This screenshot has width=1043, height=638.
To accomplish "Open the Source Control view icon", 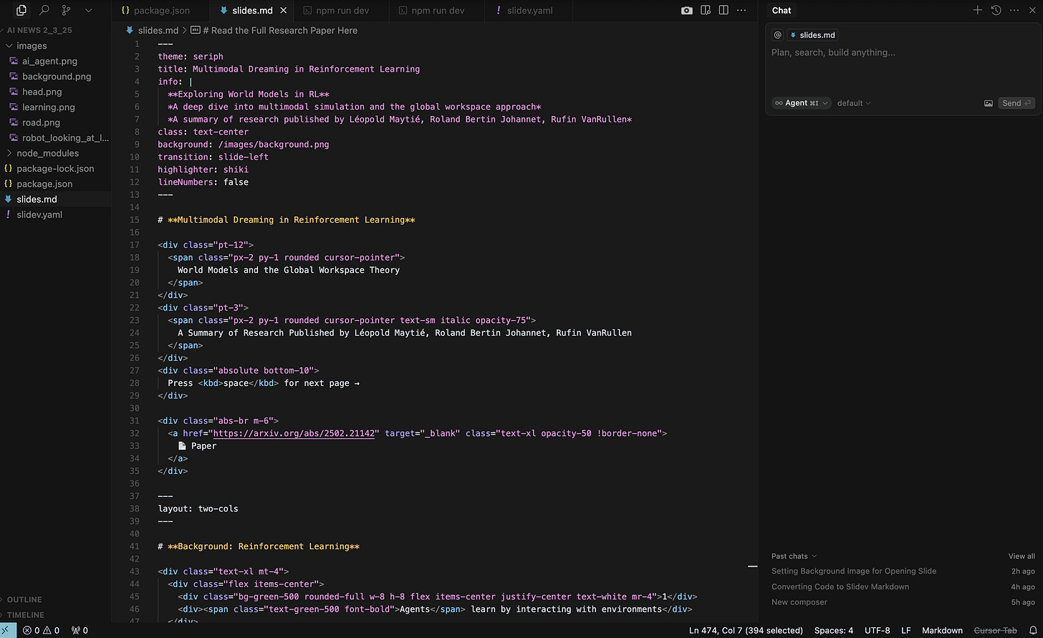I will (66, 11).
